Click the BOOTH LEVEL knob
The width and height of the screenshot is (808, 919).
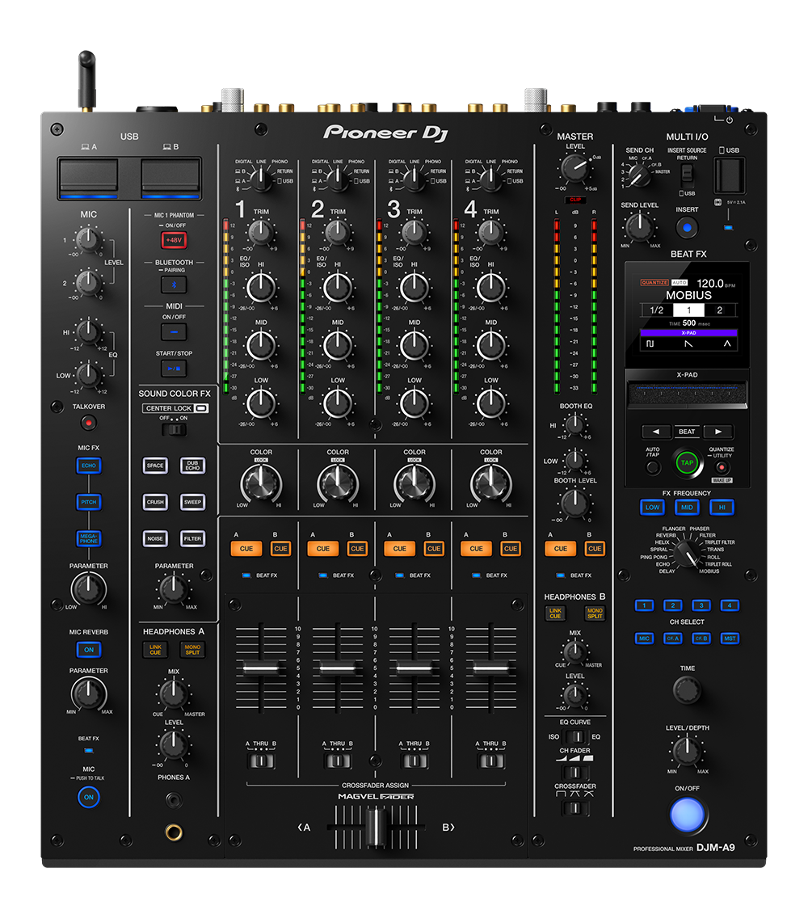point(574,503)
